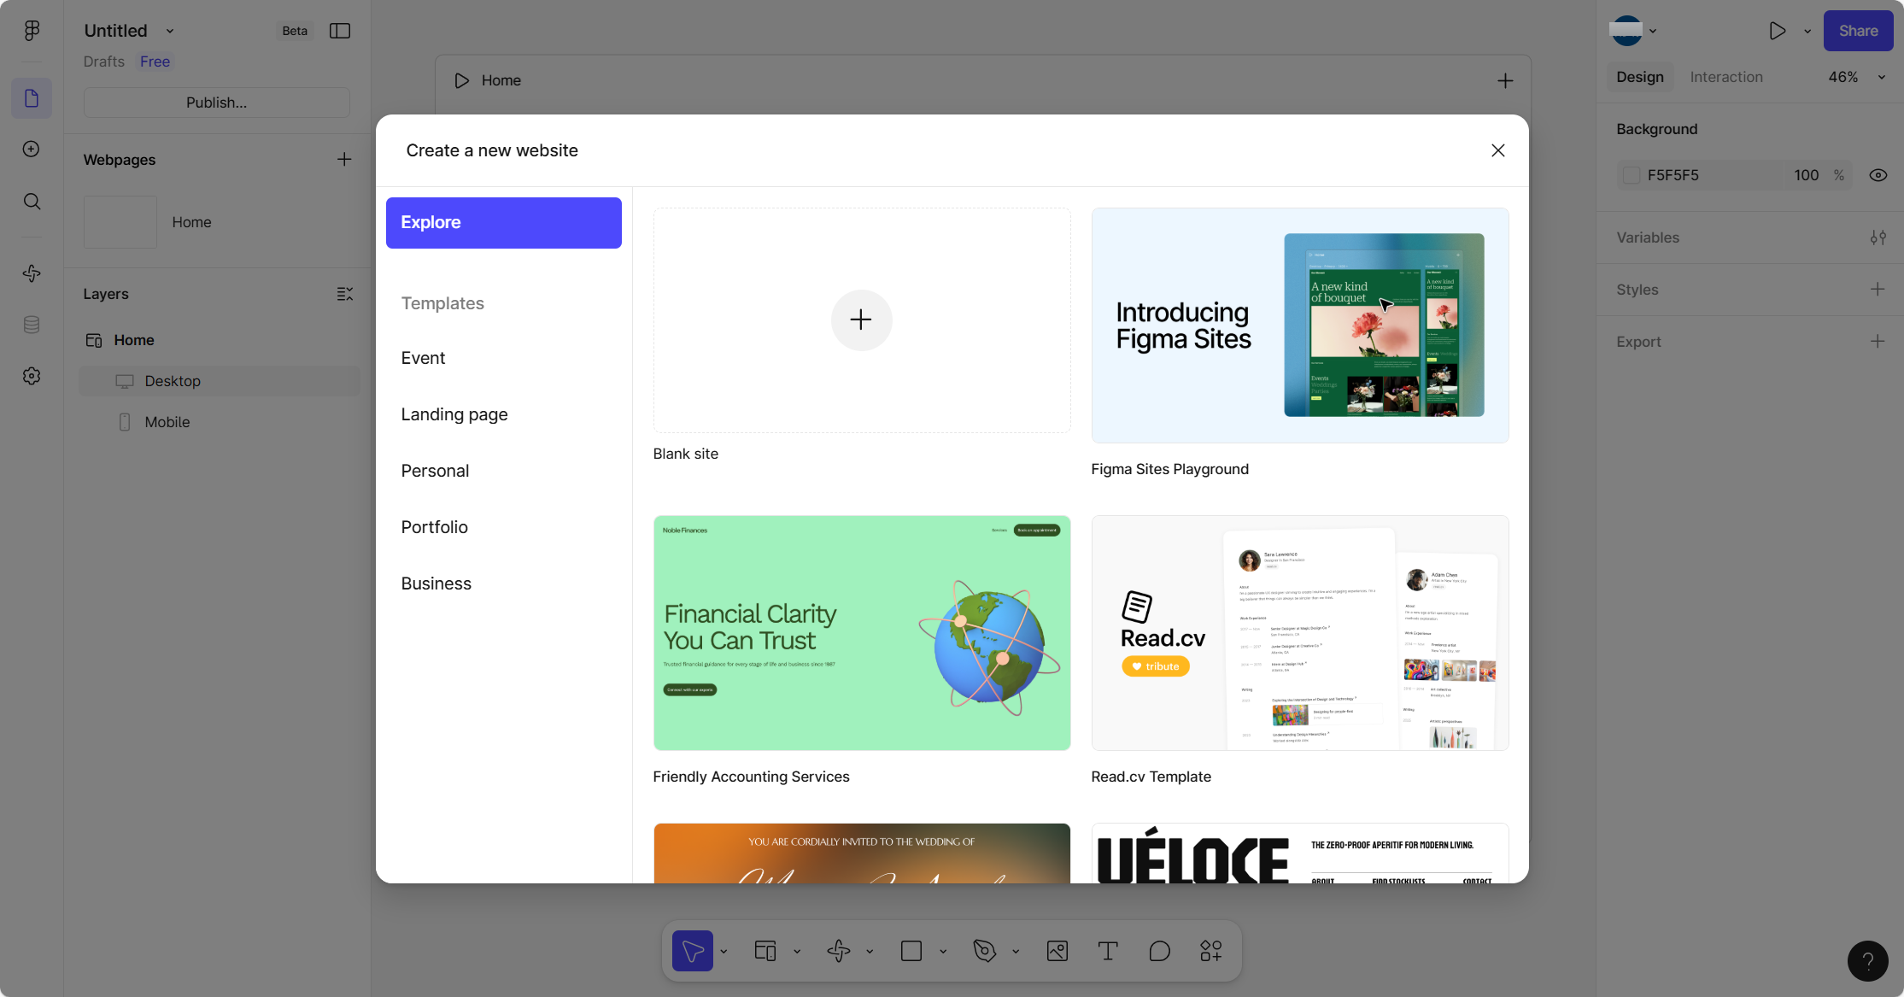The width and height of the screenshot is (1904, 997).
Task: Toggle Background fill visibility eye icon
Action: pos(1878,175)
